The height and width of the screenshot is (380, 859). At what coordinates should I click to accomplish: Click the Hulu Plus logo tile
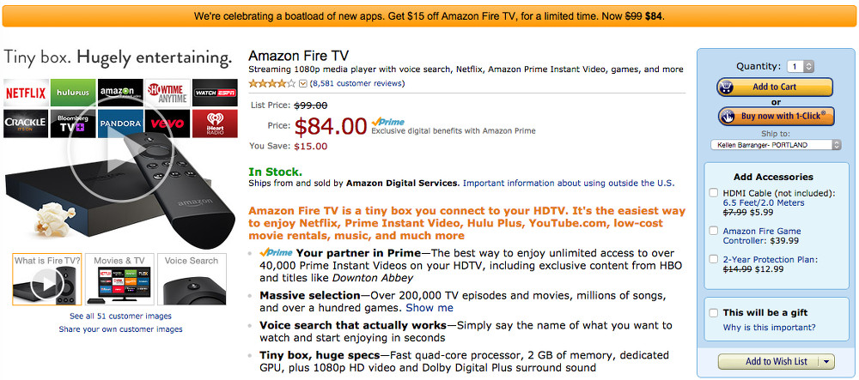tap(72, 93)
